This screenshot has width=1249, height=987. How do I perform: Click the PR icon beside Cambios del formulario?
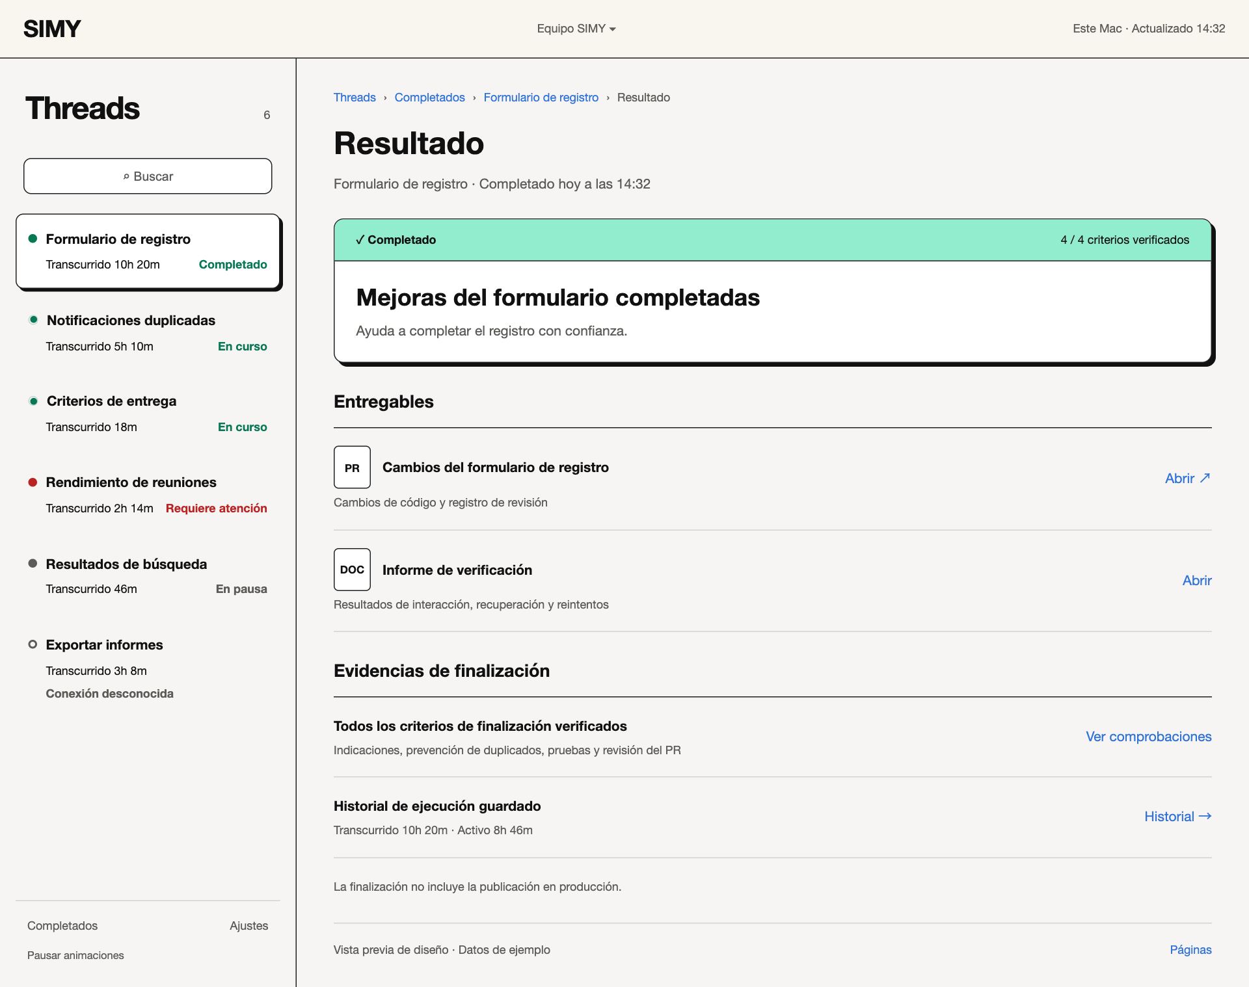pyautogui.click(x=352, y=467)
